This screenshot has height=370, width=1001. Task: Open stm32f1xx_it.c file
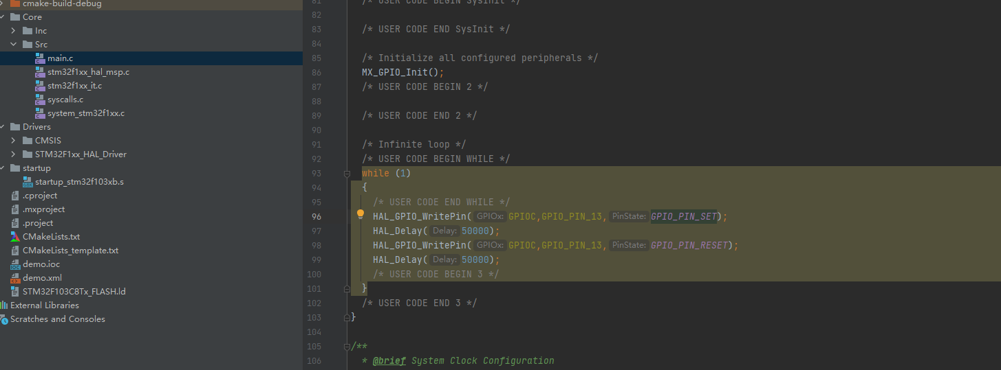pos(74,86)
